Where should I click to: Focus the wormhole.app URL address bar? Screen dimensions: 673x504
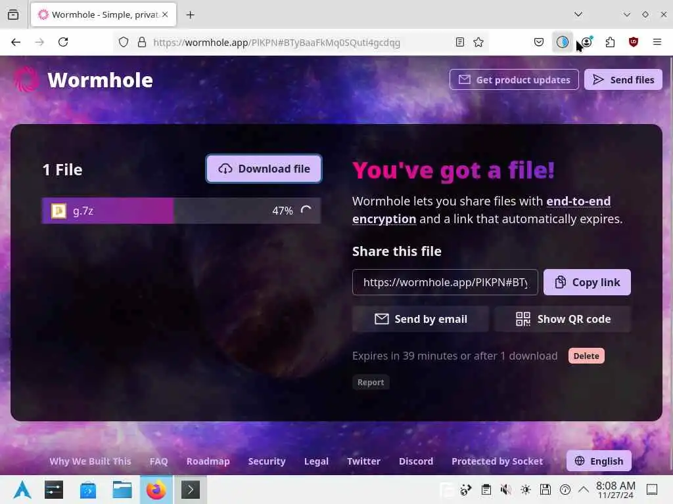point(277,43)
